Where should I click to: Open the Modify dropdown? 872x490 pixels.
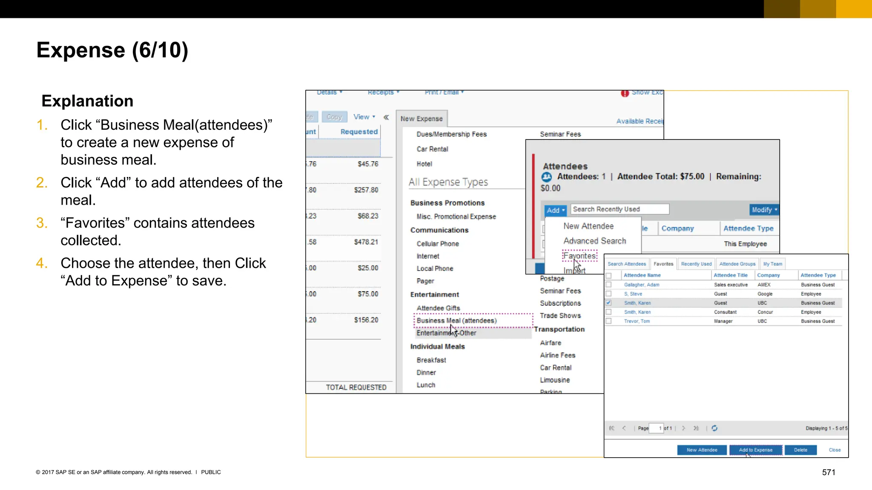click(x=764, y=210)
